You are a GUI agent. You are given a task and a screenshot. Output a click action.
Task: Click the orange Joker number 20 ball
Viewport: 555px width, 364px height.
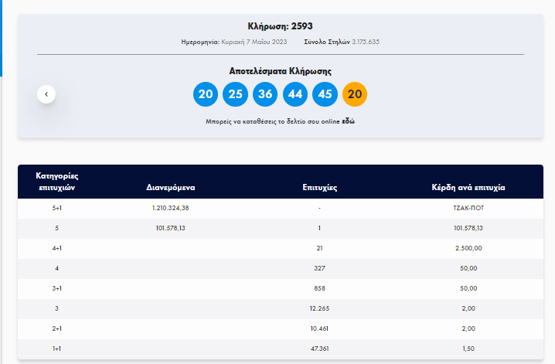pyautogui.click(x=355, y=94)
